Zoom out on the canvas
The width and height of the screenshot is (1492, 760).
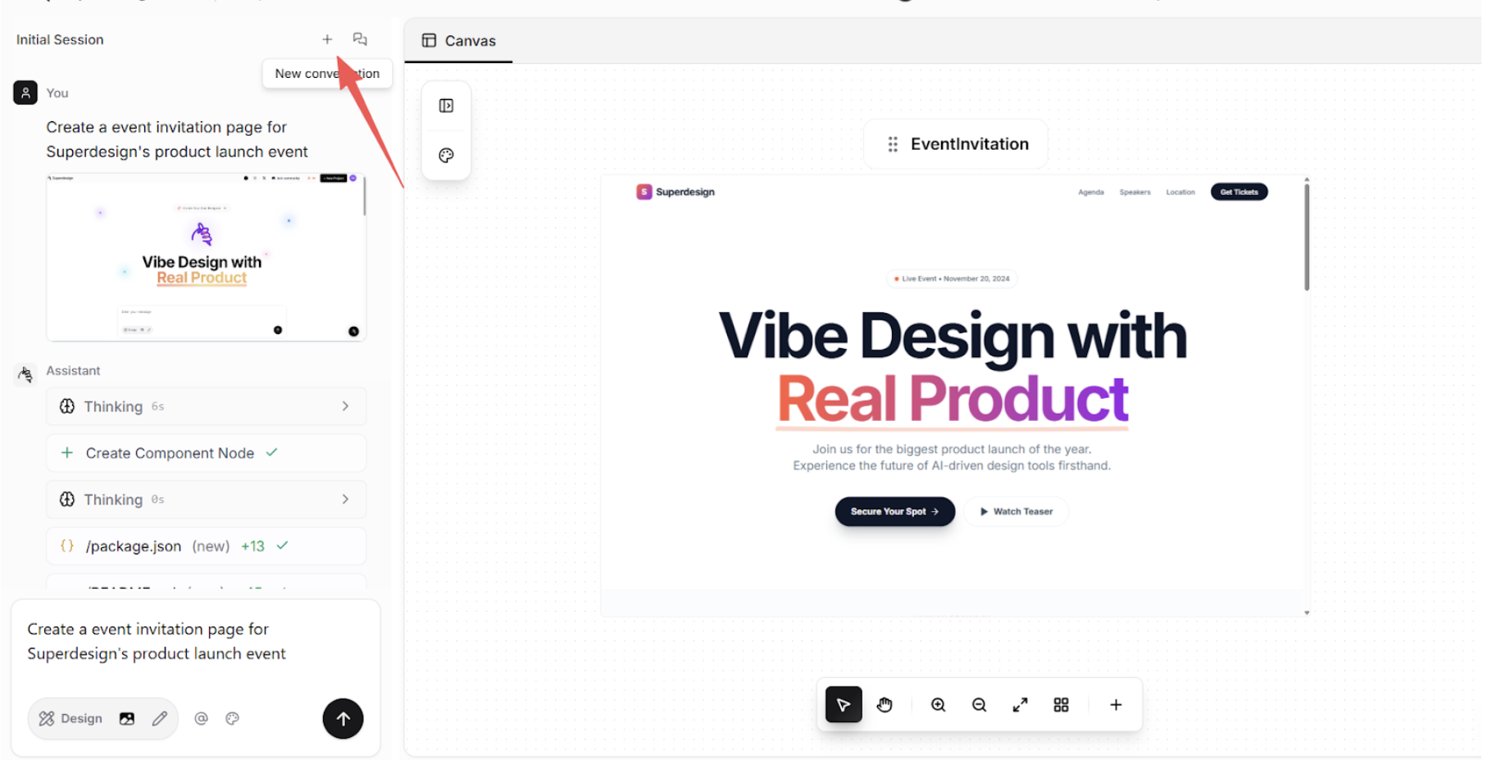pos(979,704)
